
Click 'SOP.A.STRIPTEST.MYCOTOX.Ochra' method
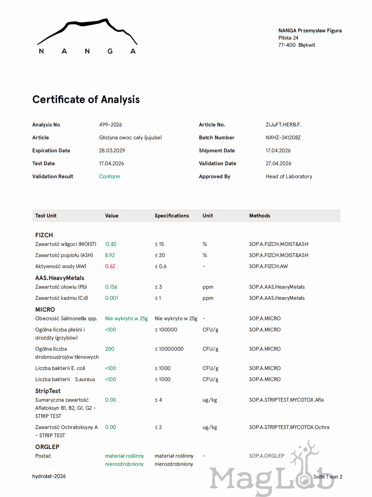[x=289, y=427]
